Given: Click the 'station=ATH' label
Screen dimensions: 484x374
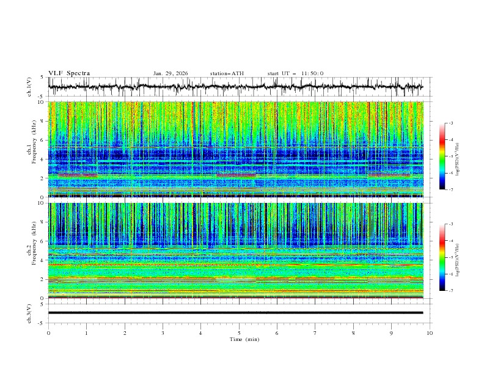Looking at the screenshot, I should tap(227, 73).
